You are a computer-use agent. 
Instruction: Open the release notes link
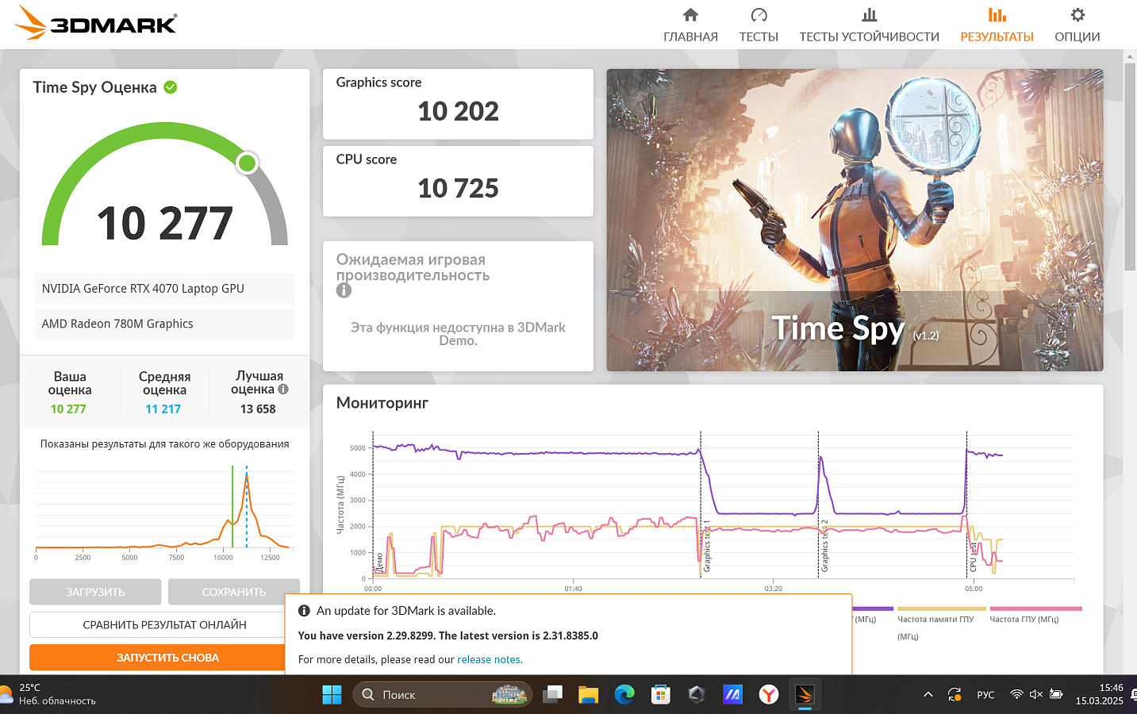coord(489,659)
